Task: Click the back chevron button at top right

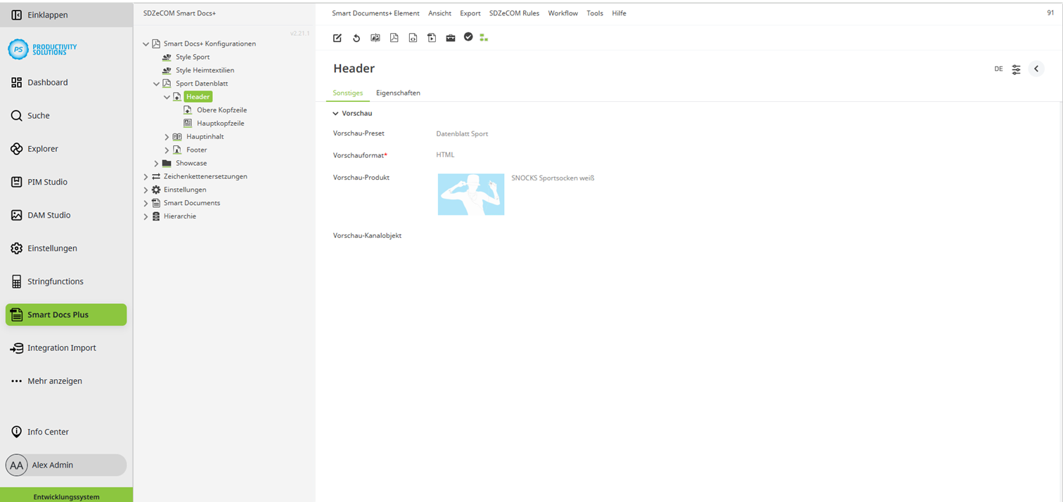Action: click(1036, 69)
